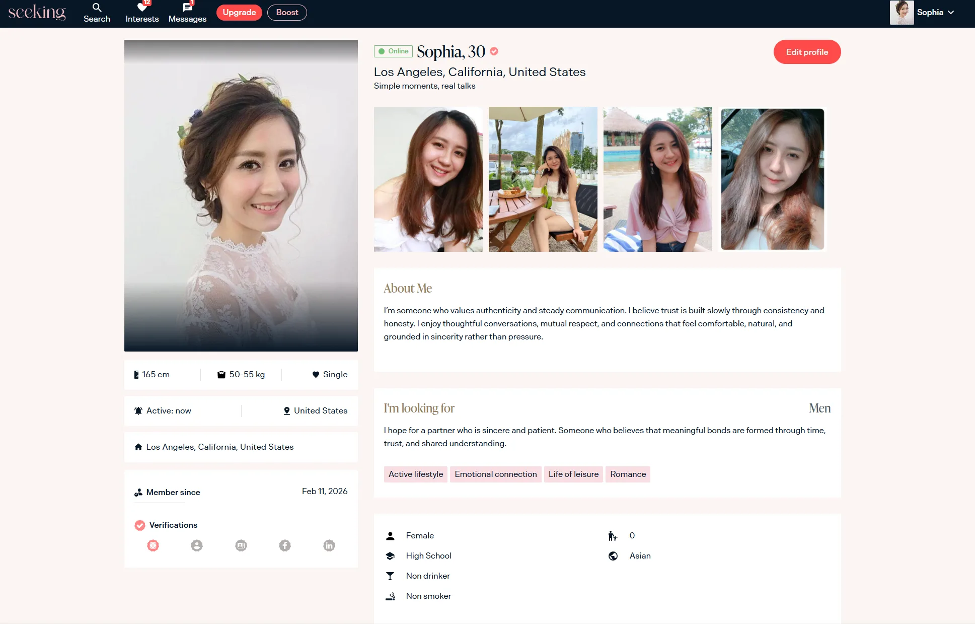Open the outdoor table photo thumbnail
This screenshot has height=624, width=975.
click(543, 179)
